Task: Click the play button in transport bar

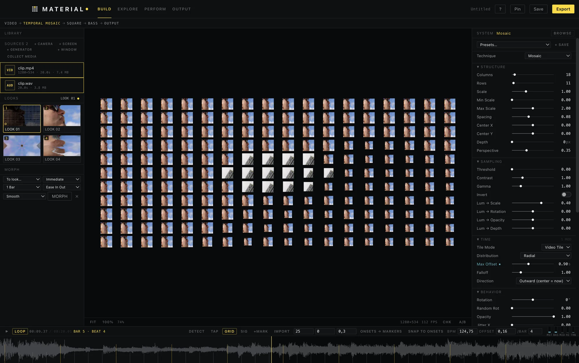Action: 7,331
